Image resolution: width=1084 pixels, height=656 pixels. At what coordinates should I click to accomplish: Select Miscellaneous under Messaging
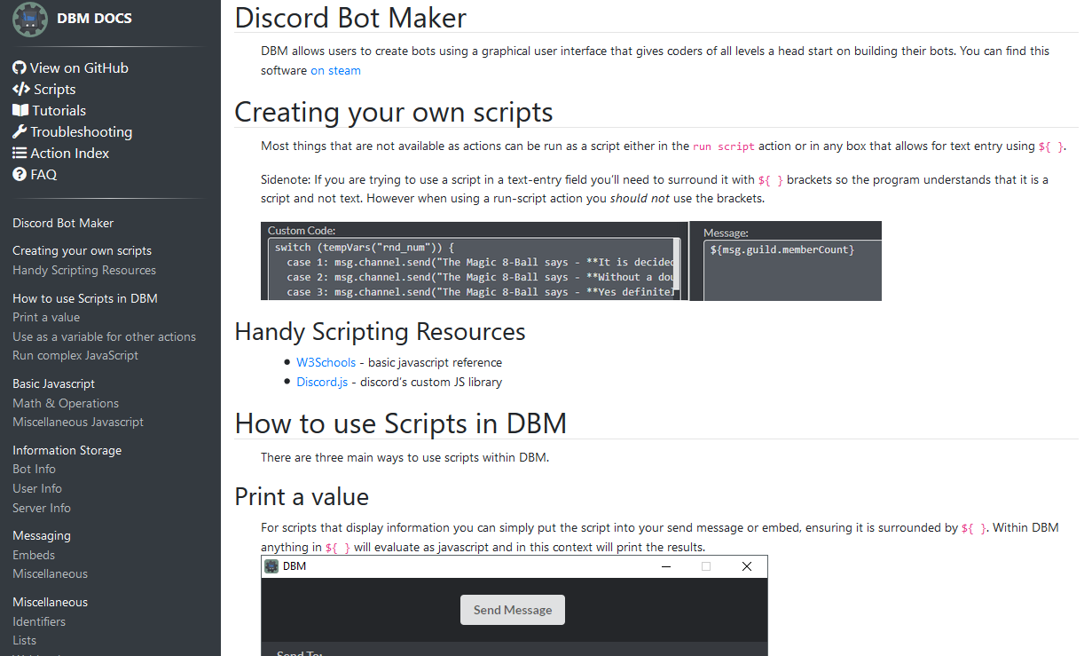[50, 573]
